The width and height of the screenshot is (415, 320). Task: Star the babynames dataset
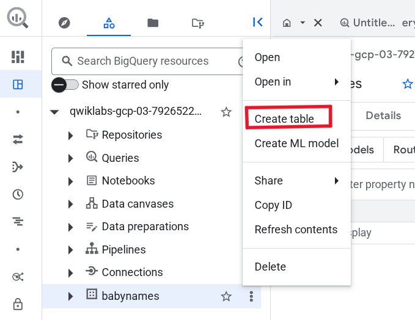pyautogui.click(x=226, y=296)
